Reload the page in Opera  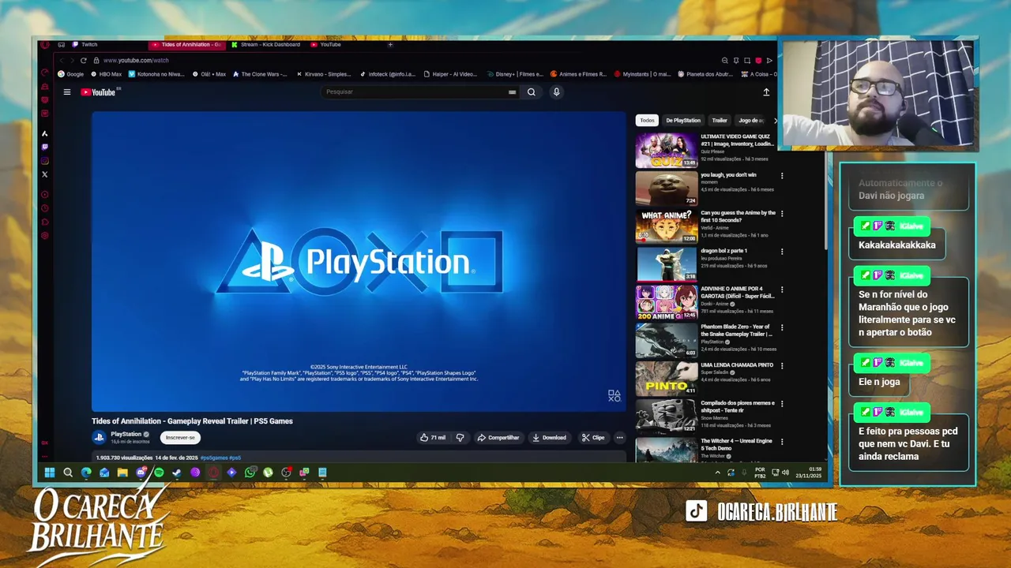[83, 60]
